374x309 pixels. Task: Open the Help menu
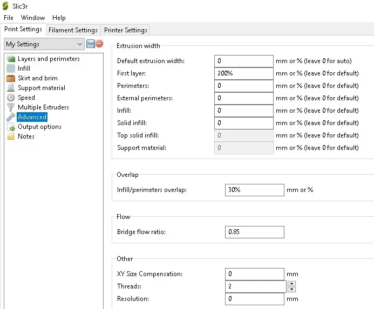click(59, 18)
